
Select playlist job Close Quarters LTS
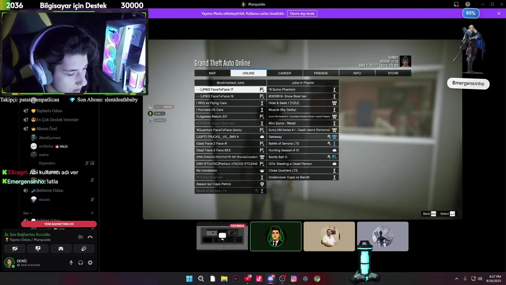[x=302, y=171]
